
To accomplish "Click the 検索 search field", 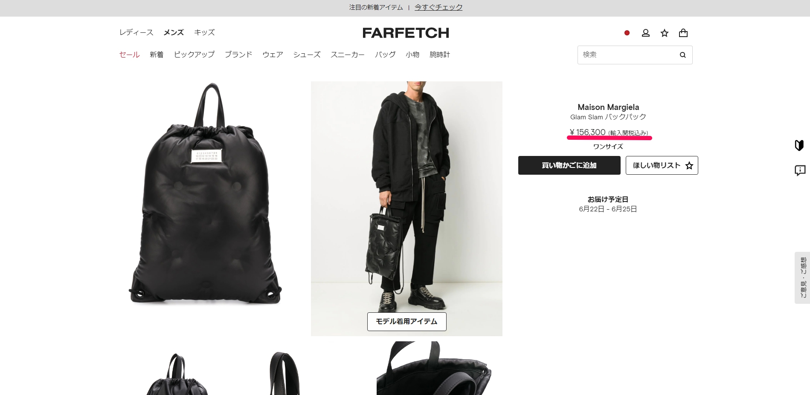I will click(x=627, y=55).
